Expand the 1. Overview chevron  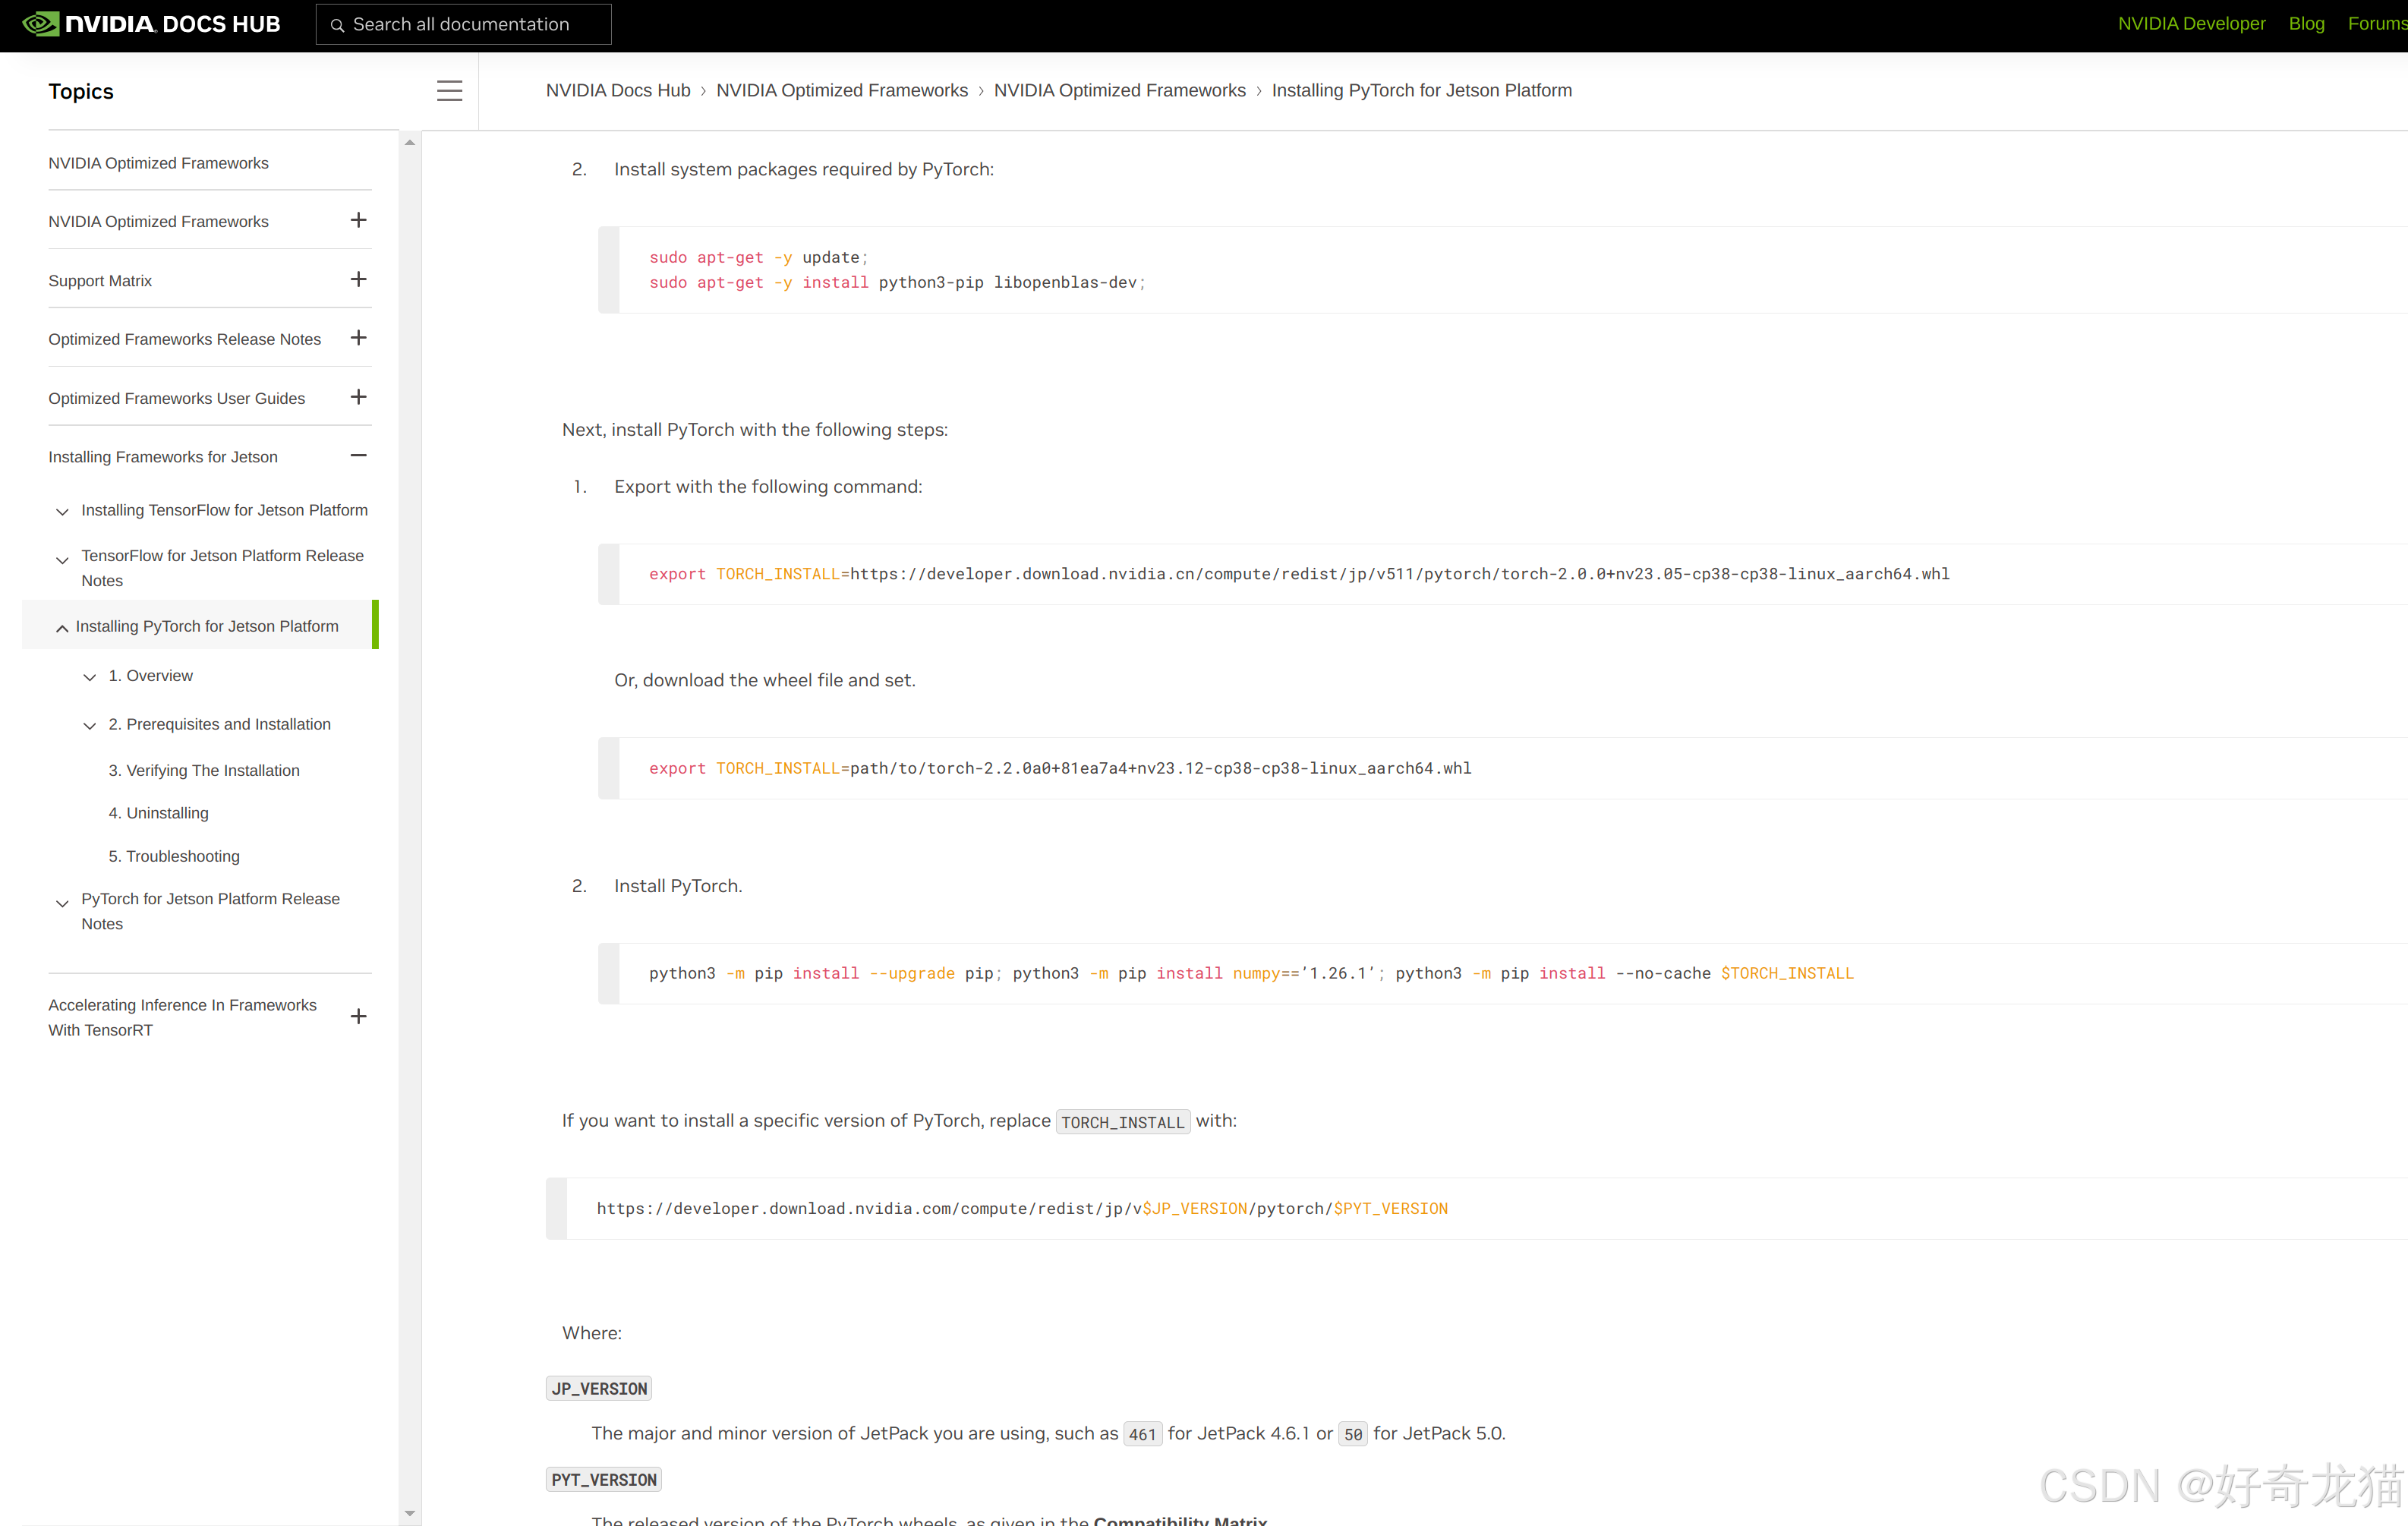pos(89,677)
